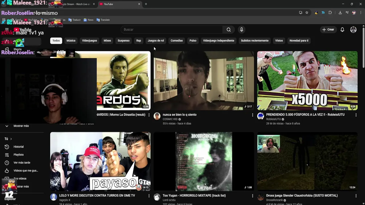Click the penguin extension icon in toolbar
Image resolution: width=365 pixels, height=205 pixels.
pos(316,13)
